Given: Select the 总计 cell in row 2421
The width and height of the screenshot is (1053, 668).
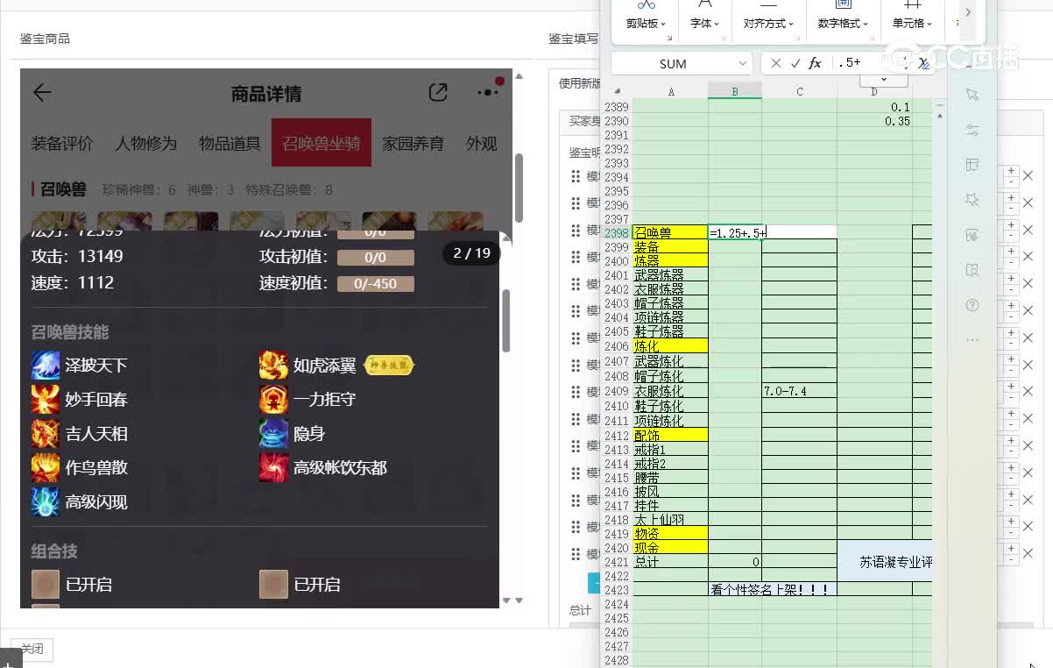Looking at the screenshot, I should pyautogui.click(x=670, y=562).
